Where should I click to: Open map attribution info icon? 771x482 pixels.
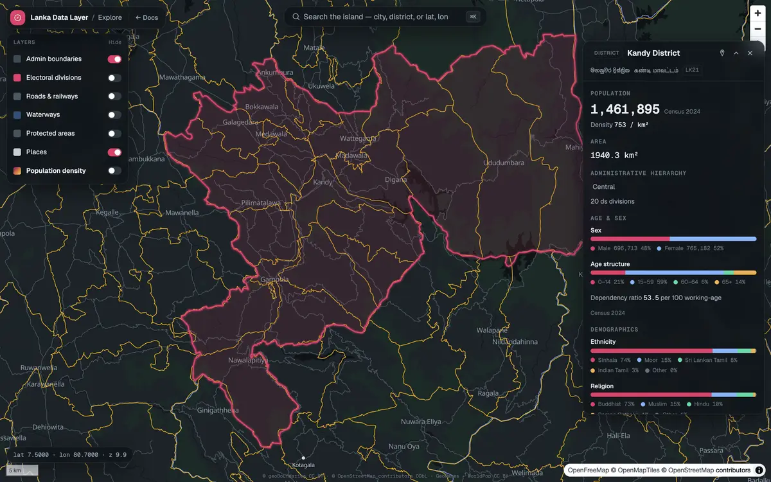coord(759,470)
